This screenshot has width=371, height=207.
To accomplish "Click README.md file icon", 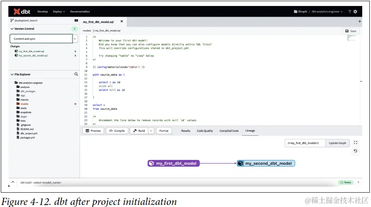I will click(x=18, y=129).
